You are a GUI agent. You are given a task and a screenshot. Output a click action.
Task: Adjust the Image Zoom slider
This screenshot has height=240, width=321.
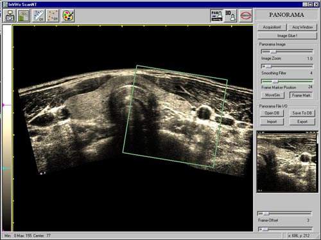coord(287,51)
